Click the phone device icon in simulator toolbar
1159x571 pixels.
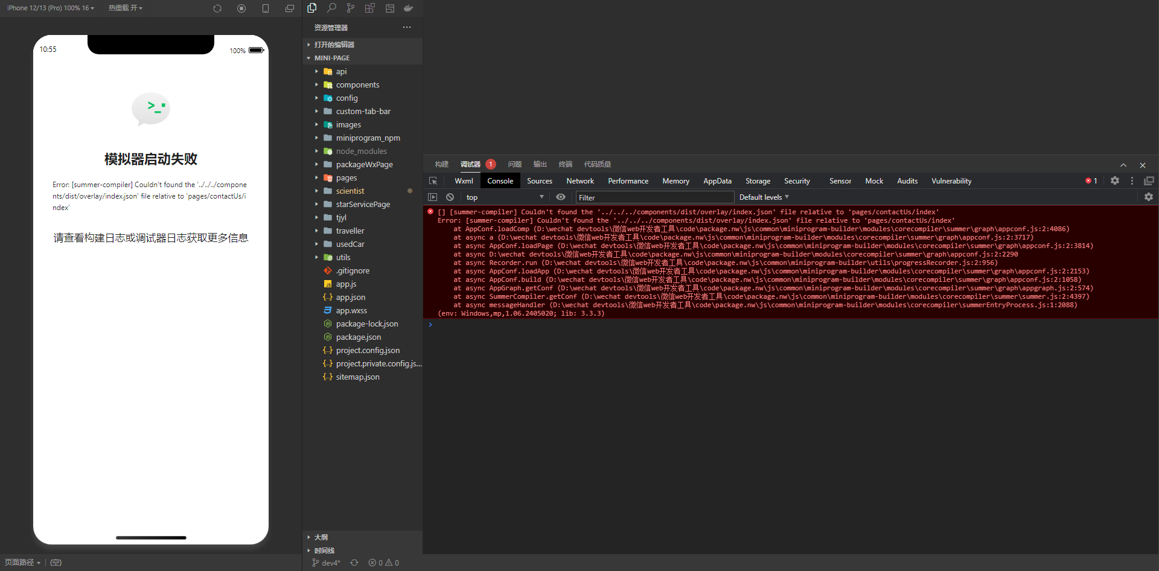(266, 8)
